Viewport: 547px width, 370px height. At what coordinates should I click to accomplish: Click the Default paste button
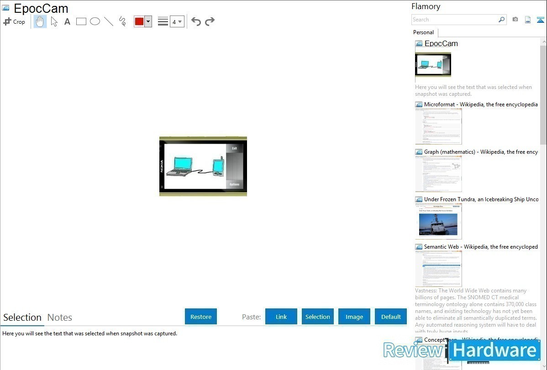click(x=391, y=317)
